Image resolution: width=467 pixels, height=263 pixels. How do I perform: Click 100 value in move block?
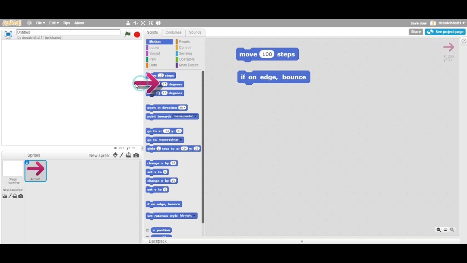(x=267, y=54)
